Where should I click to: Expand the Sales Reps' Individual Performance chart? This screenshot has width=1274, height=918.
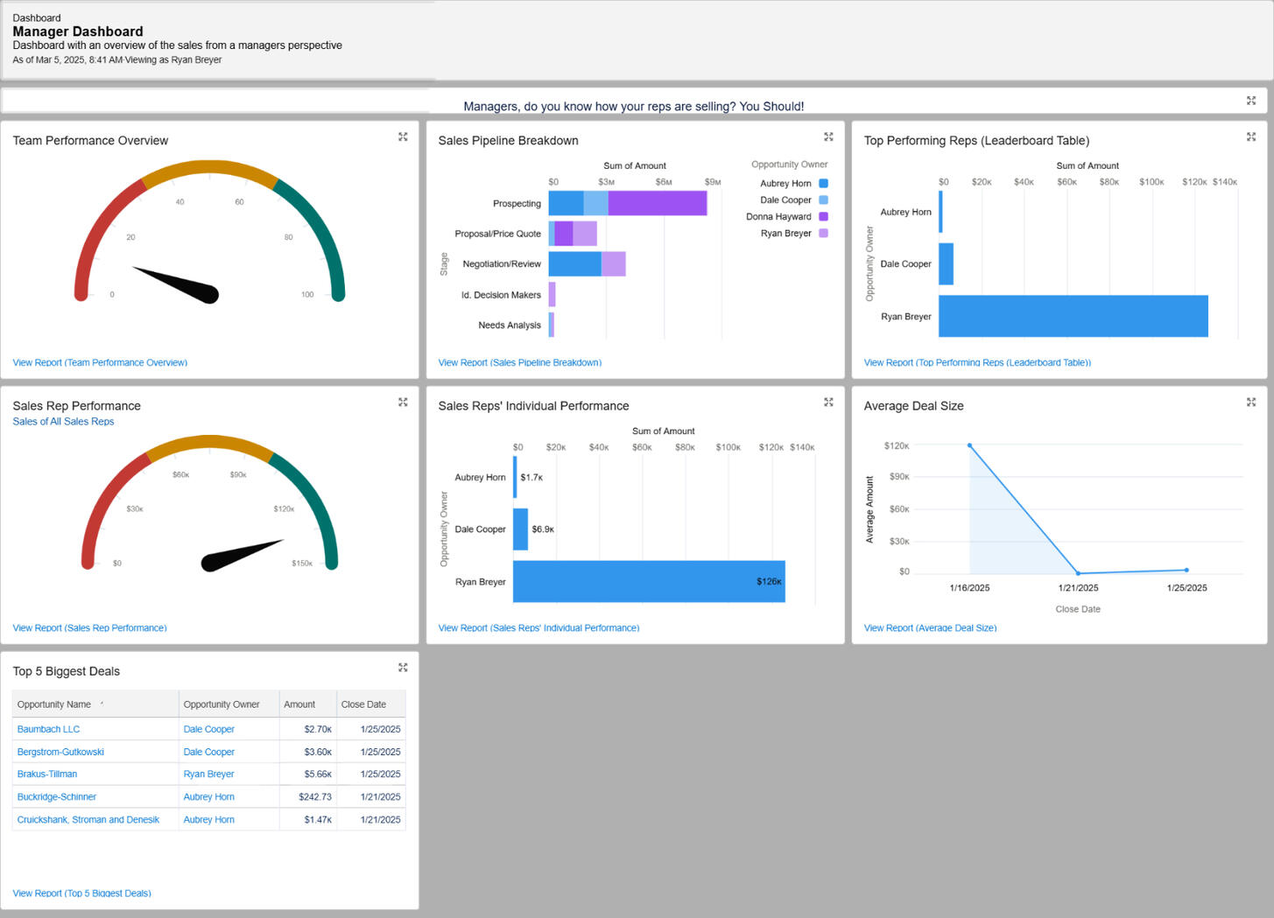pos(827,402)
